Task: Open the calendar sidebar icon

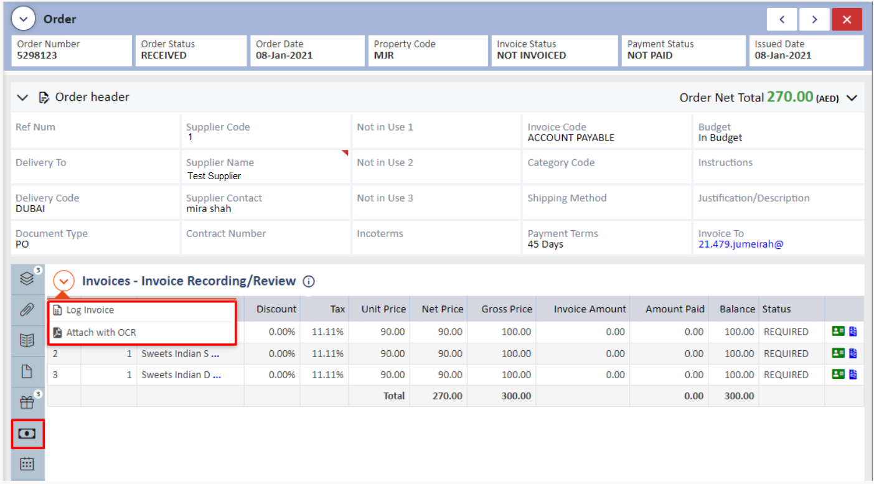Action: 27,464
